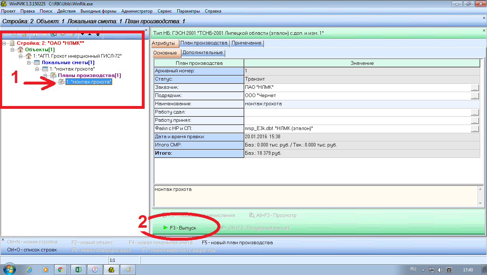Select the Дополнительные sub-tab
Screen dimensions: 487x275
coord(203,53)
